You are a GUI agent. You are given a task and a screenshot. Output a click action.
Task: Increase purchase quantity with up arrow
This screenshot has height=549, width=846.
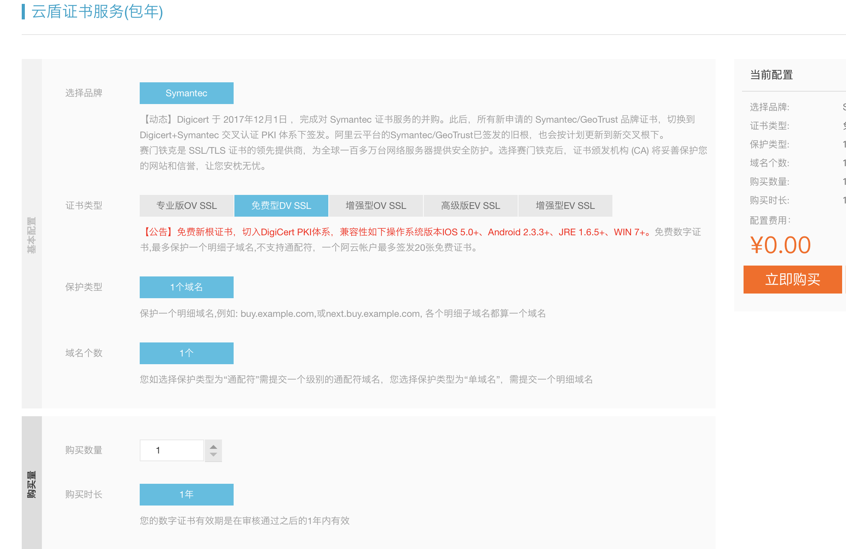click(x=213, y=446)
